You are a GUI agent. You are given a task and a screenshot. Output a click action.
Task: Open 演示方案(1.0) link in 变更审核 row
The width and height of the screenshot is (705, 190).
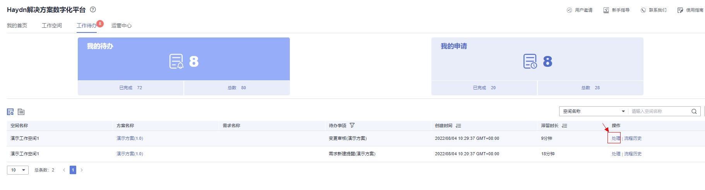[x=130, y=138]
